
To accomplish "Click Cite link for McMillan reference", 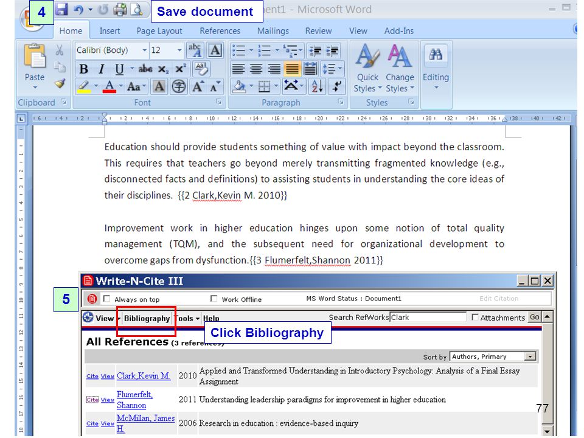I will click(92, 423).
